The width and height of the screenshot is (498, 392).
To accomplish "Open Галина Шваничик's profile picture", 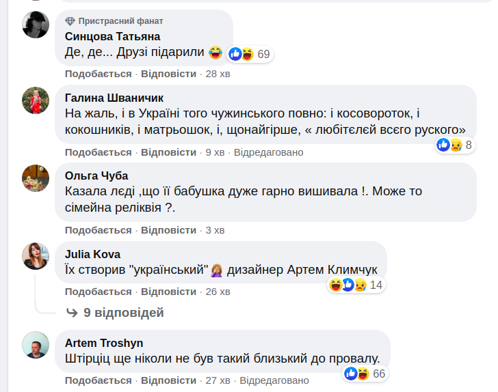I will 36,100.
